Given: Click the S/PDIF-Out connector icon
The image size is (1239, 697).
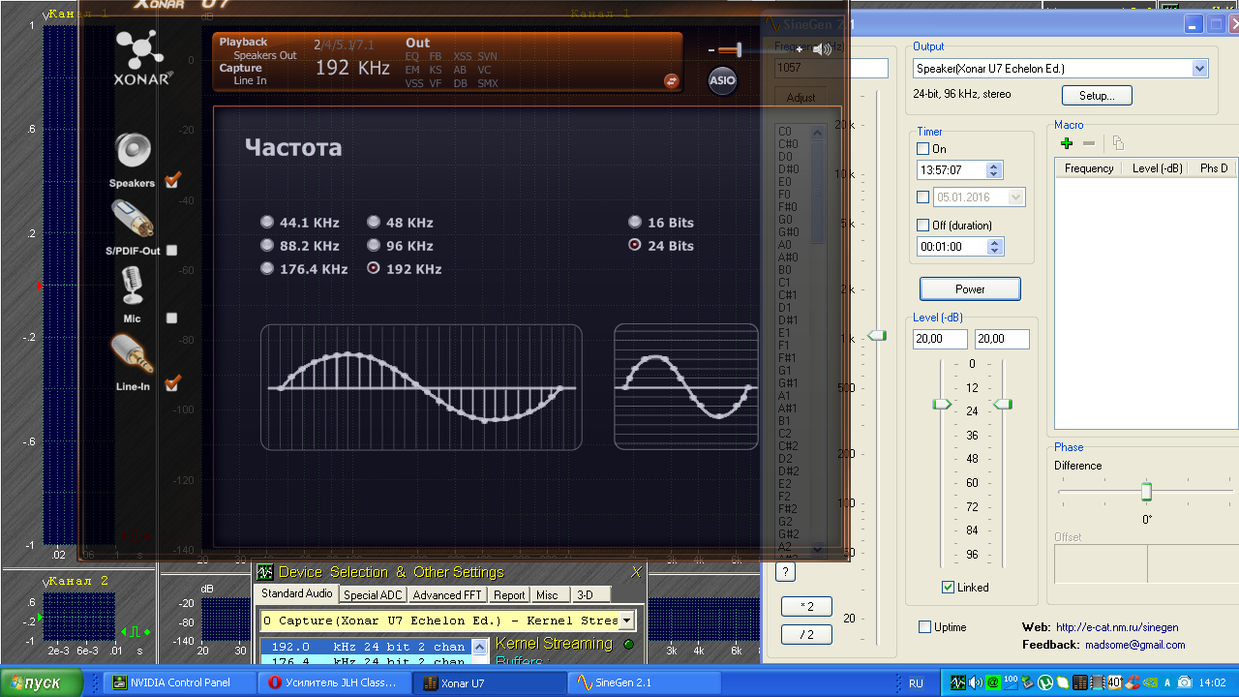Looking at the screenshot, I should [x=133, y=219].
